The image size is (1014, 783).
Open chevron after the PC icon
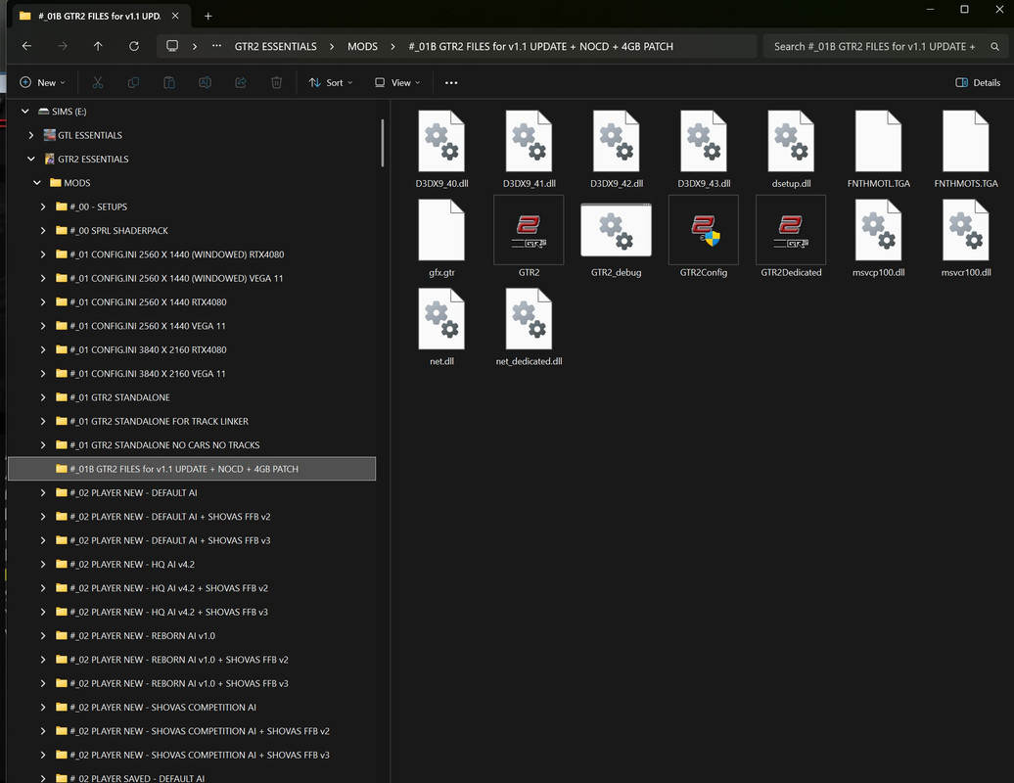pos(194,47)
